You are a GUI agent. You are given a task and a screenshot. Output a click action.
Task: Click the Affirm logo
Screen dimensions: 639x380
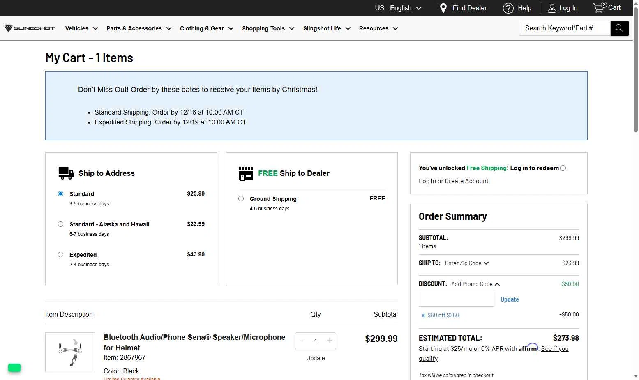click(528, 348)
